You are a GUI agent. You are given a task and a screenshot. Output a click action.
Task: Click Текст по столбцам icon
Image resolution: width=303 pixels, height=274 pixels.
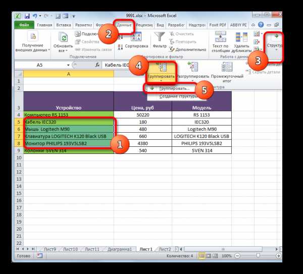click(221, 37)
